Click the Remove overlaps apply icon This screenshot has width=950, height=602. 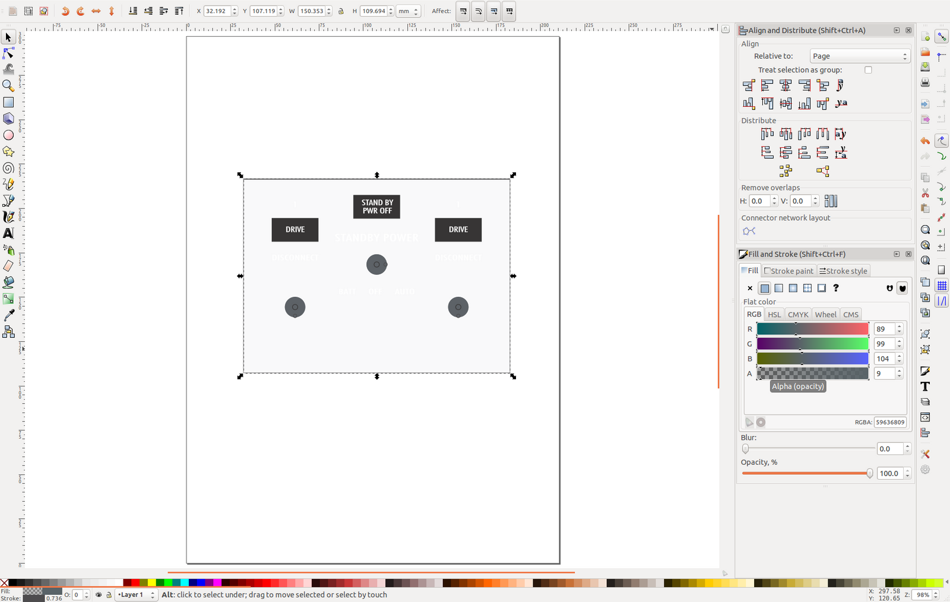(x=831, y=201)
